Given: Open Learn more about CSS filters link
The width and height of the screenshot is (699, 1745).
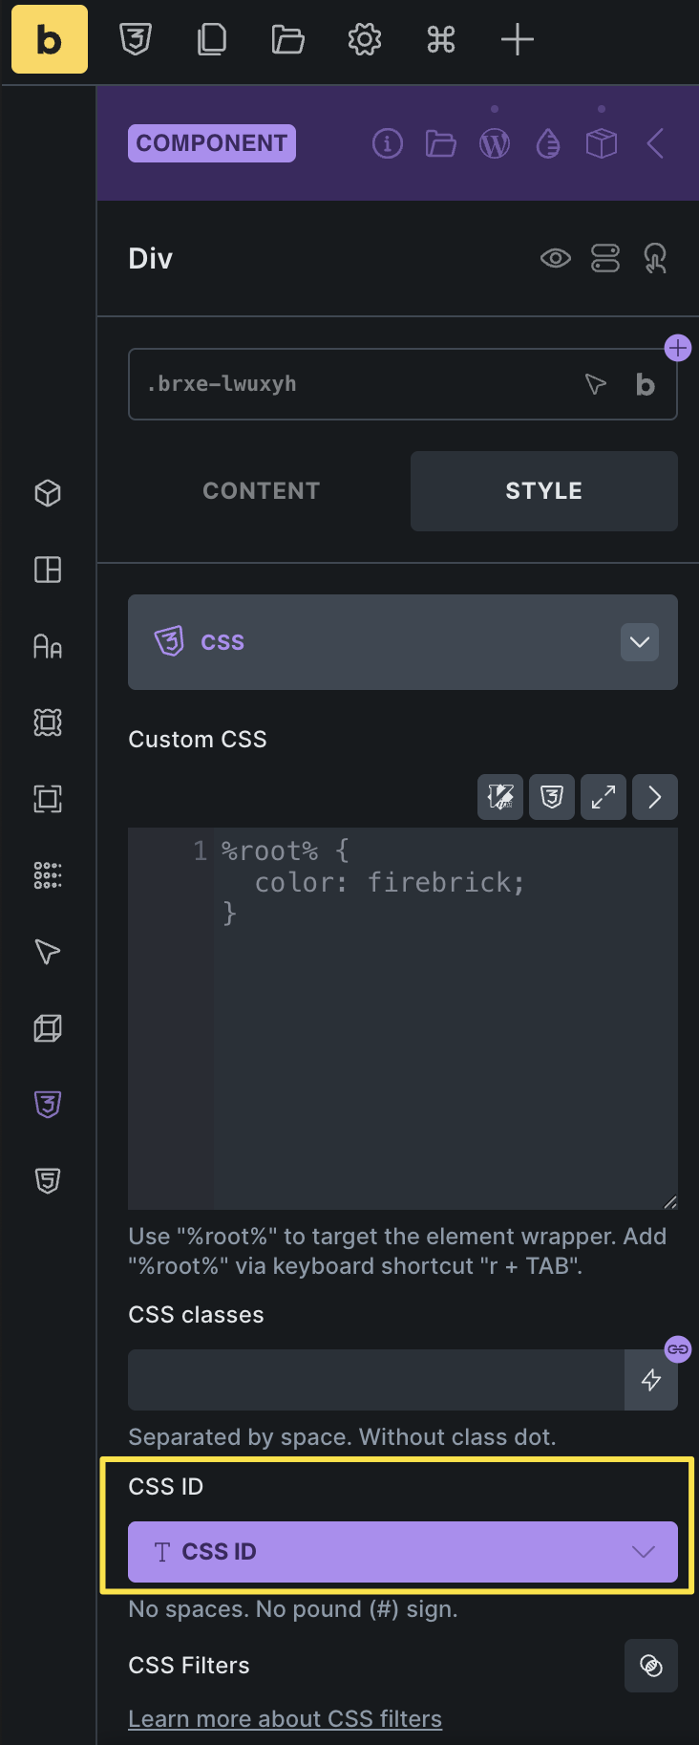Looking at the screenshot, I should point(285,1718).
